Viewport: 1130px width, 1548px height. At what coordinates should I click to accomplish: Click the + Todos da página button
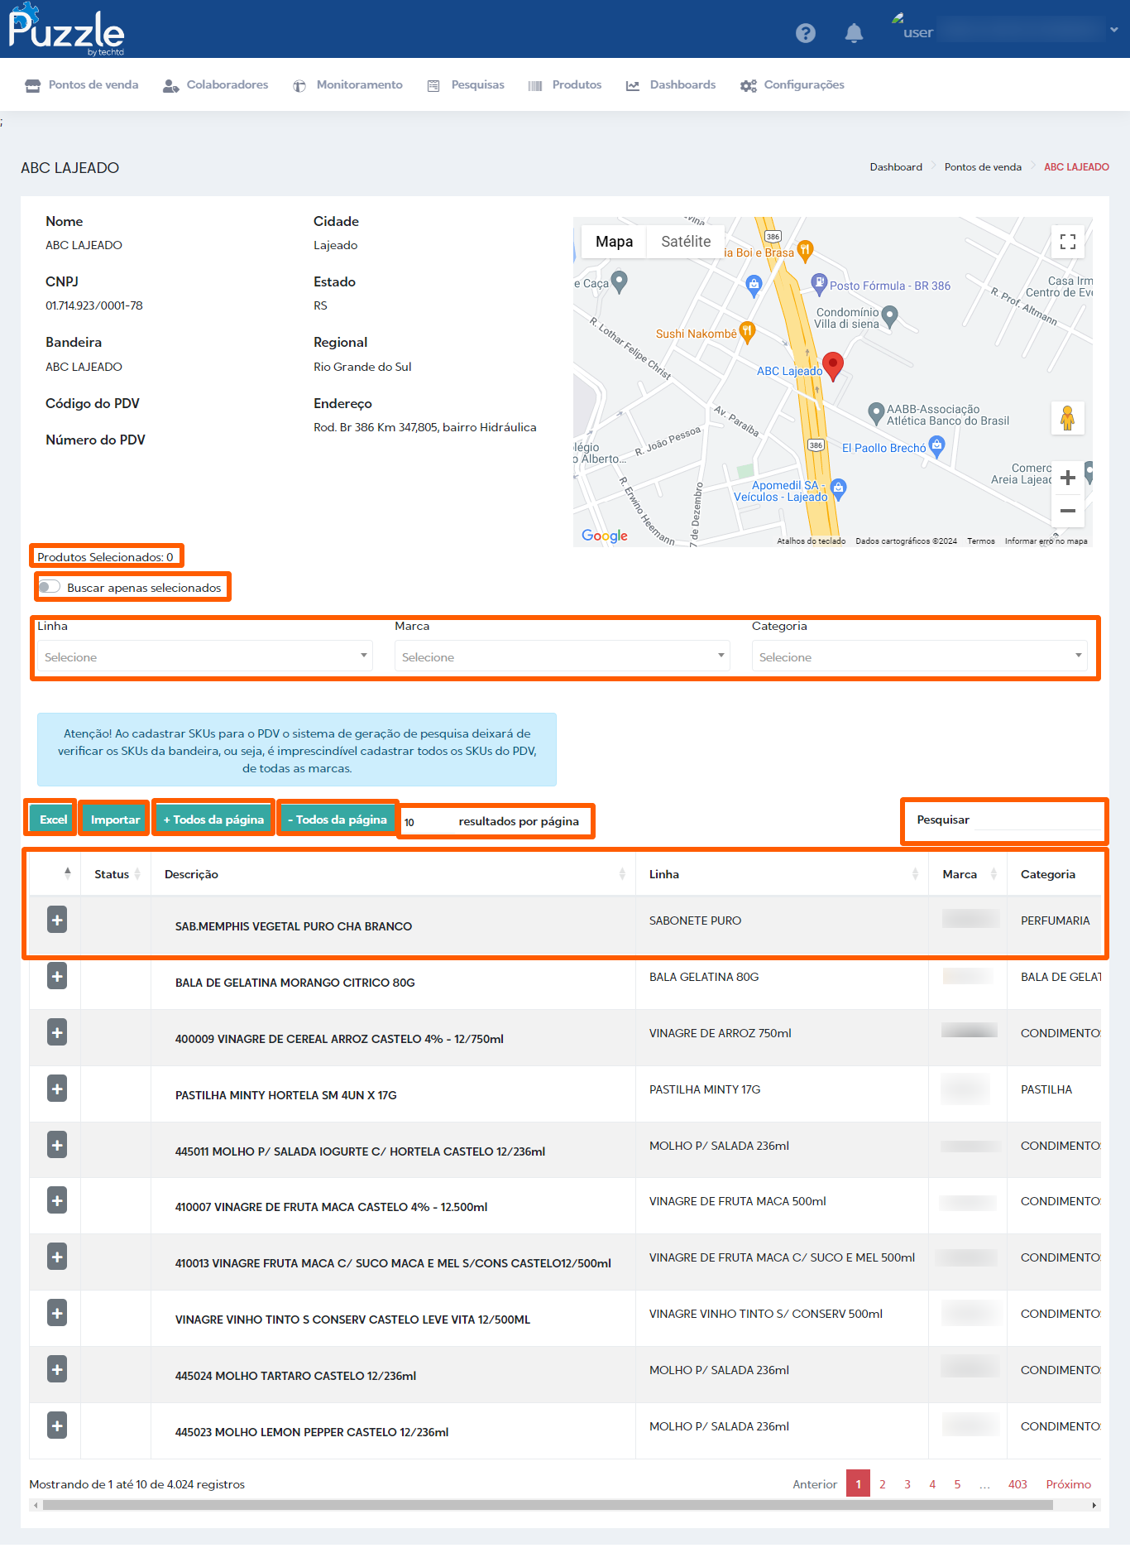[x=214, y=820]
